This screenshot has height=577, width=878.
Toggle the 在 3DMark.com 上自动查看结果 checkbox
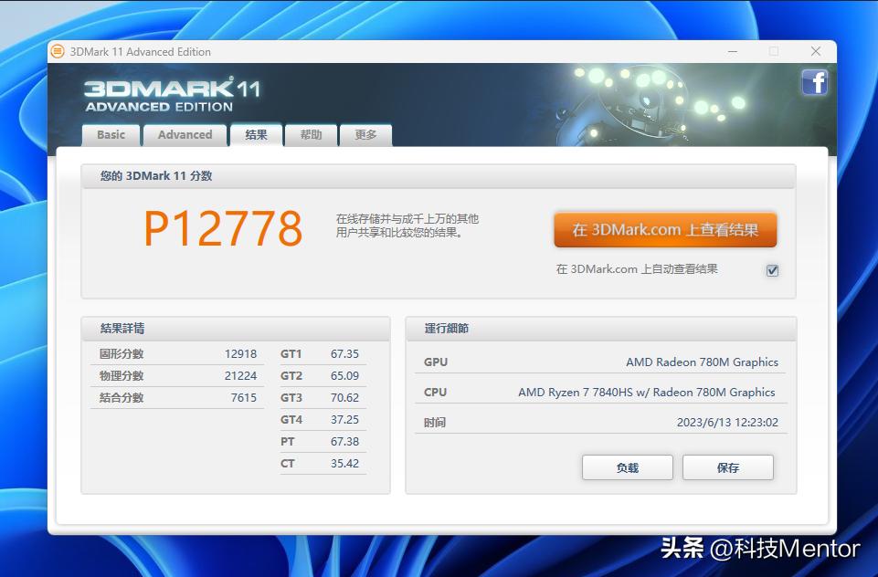[x=773, y=269]
